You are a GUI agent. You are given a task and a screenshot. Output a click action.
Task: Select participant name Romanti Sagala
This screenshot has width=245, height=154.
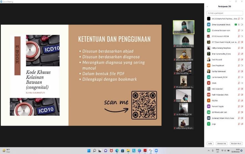218,106
